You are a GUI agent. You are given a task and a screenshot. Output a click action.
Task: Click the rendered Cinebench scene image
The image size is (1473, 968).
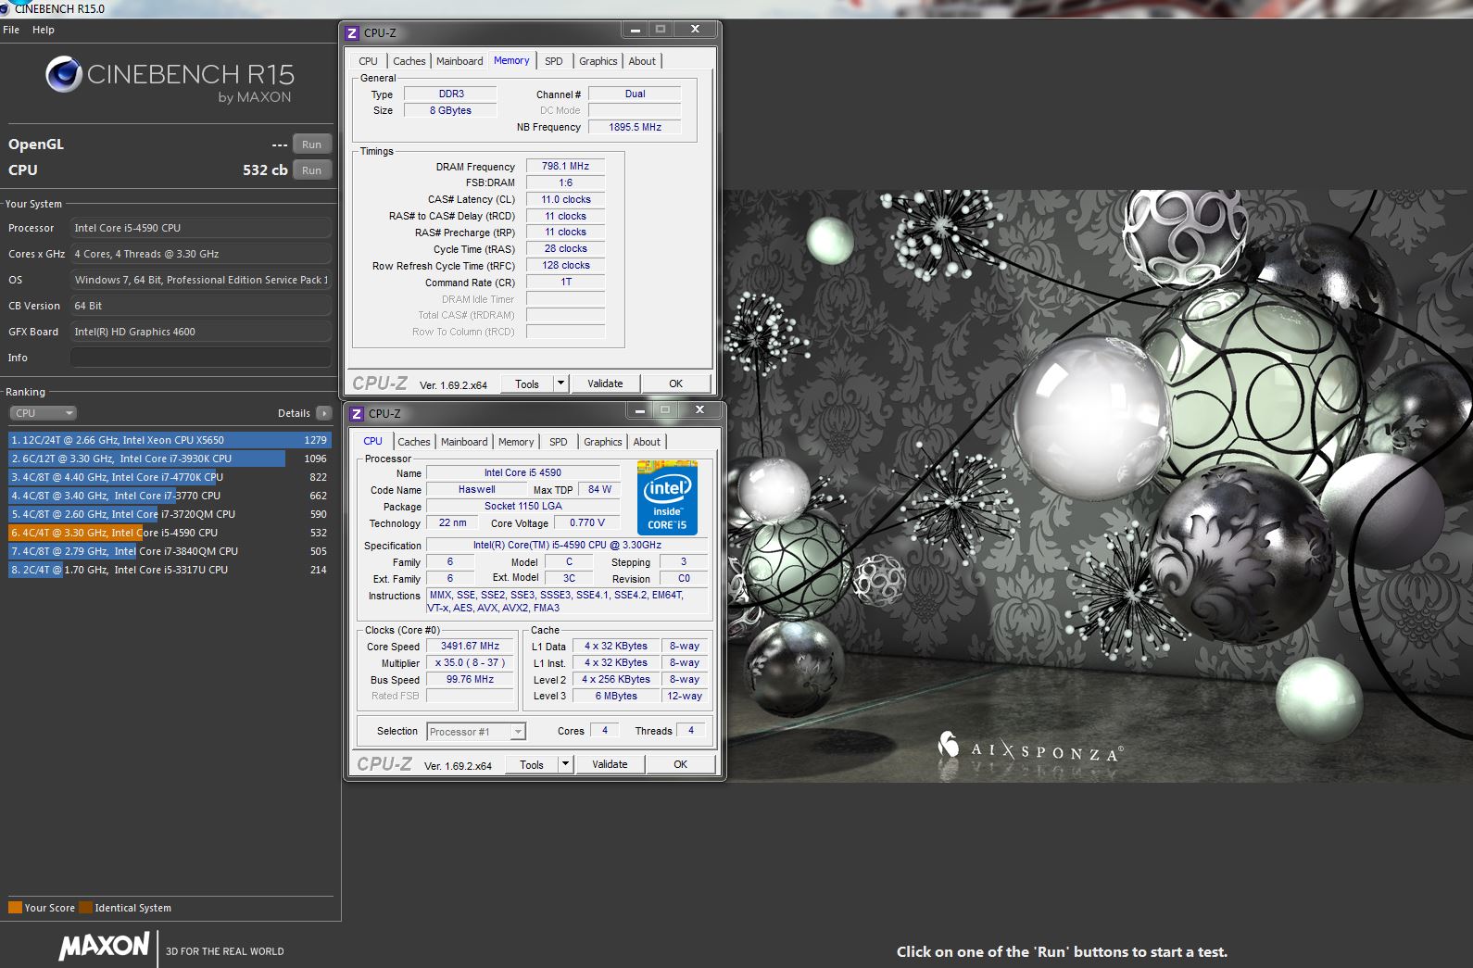(x=1098, y=486)
